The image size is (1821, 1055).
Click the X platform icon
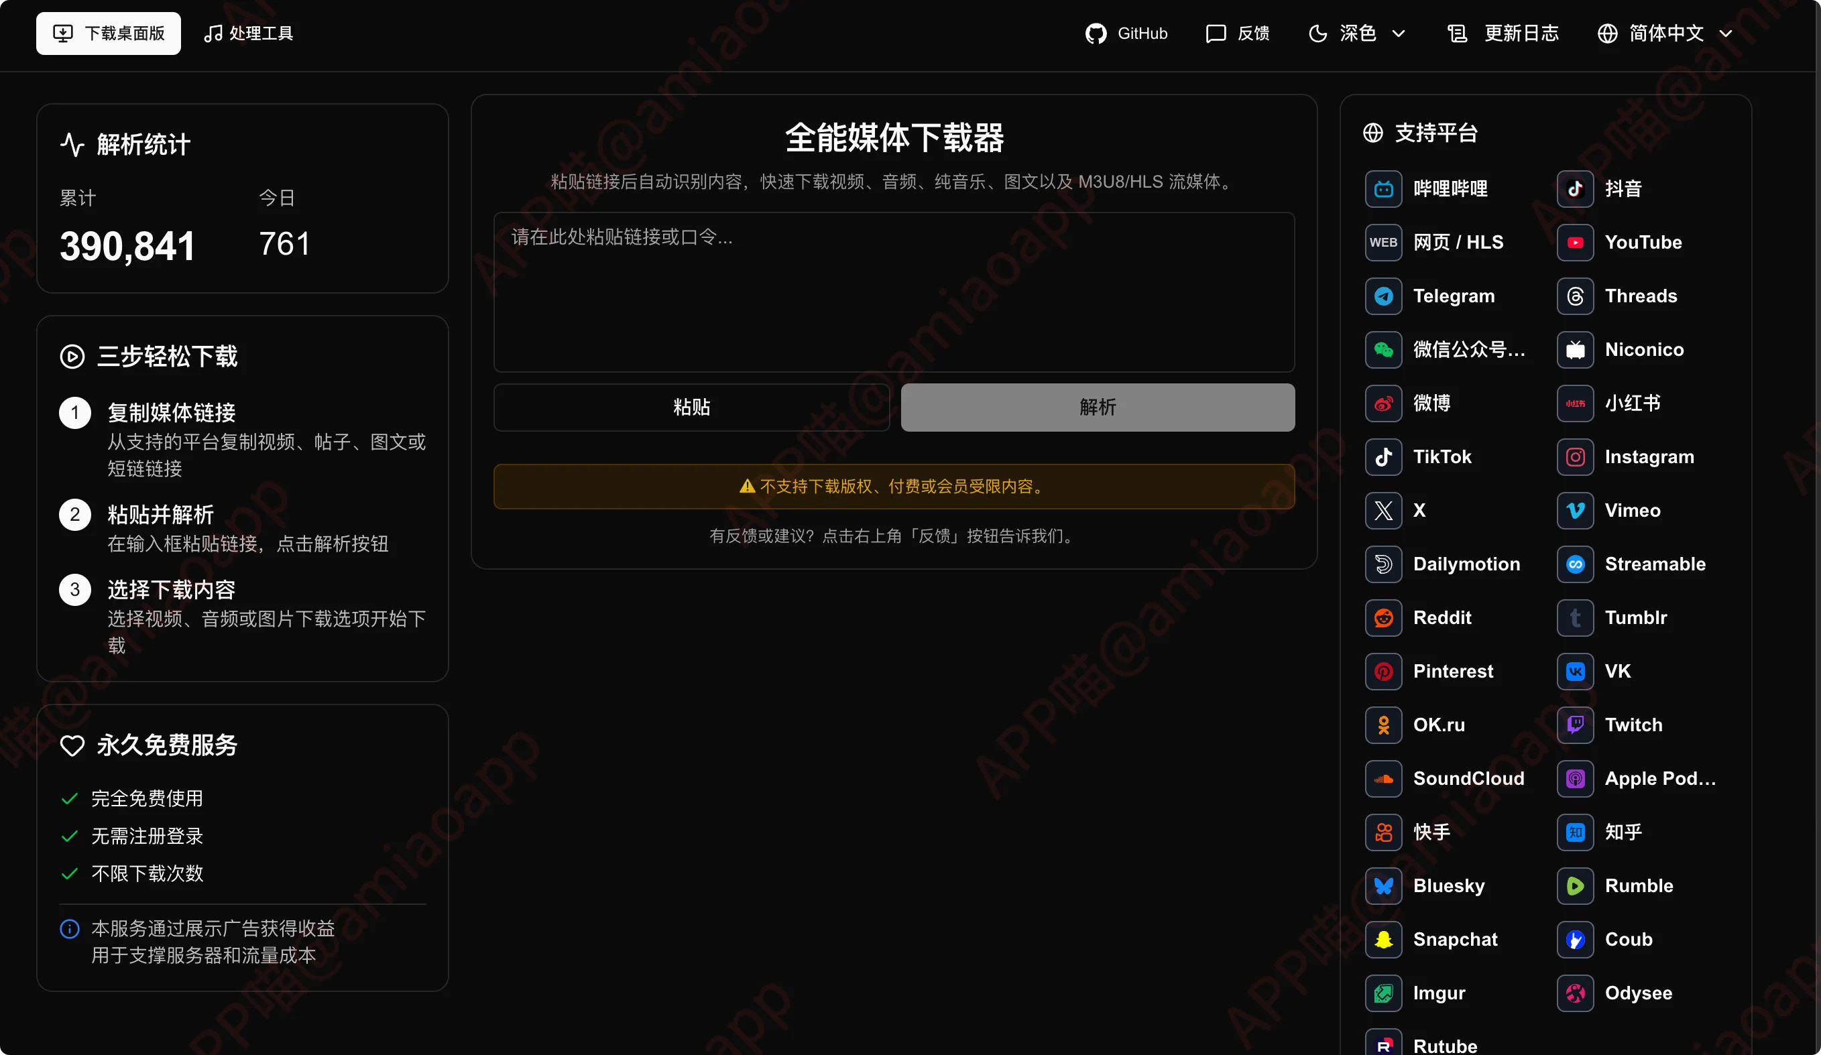click(x=1383, y=510)
